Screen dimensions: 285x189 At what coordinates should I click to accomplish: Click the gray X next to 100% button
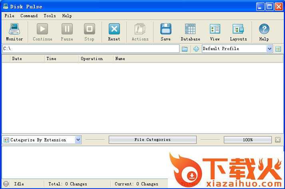pyautogui.click(x=278, y=140)
